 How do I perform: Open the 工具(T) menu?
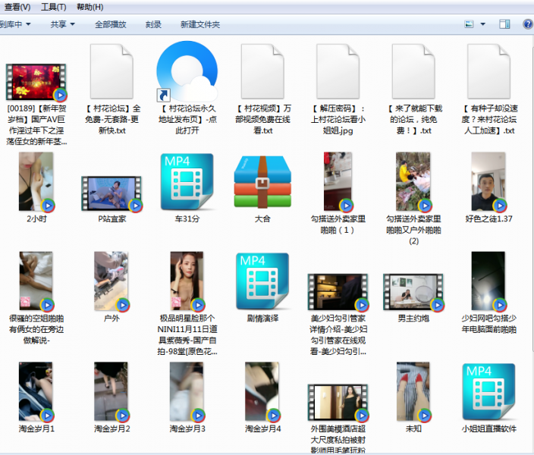(53, 7)
